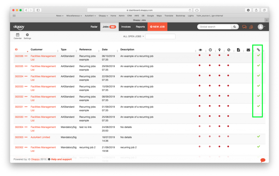The height and width of the screenshot is (176, 279).
Task: Sort by the completed checkmark circle column
Action: point(229,50)
